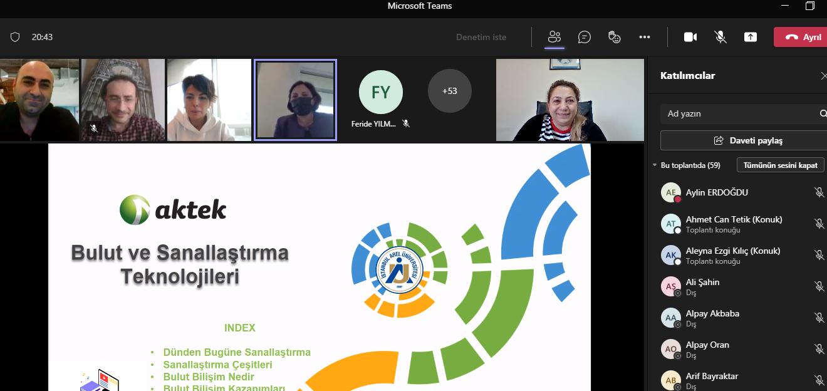The image size is (827, 391).
Task: Click mic icon next to Arif Bayraktar
Action: (819, 380)
